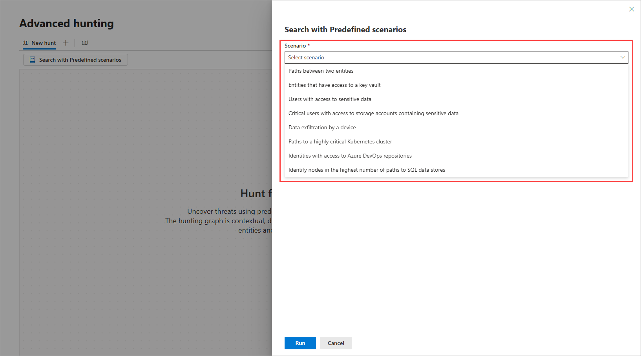641x356 pixels.
Task: Click the book icon right of the plus
Action: [x=85, y=43]
